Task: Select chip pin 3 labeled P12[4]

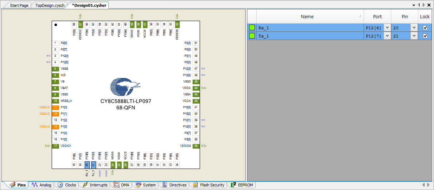Action: (55, 56)
